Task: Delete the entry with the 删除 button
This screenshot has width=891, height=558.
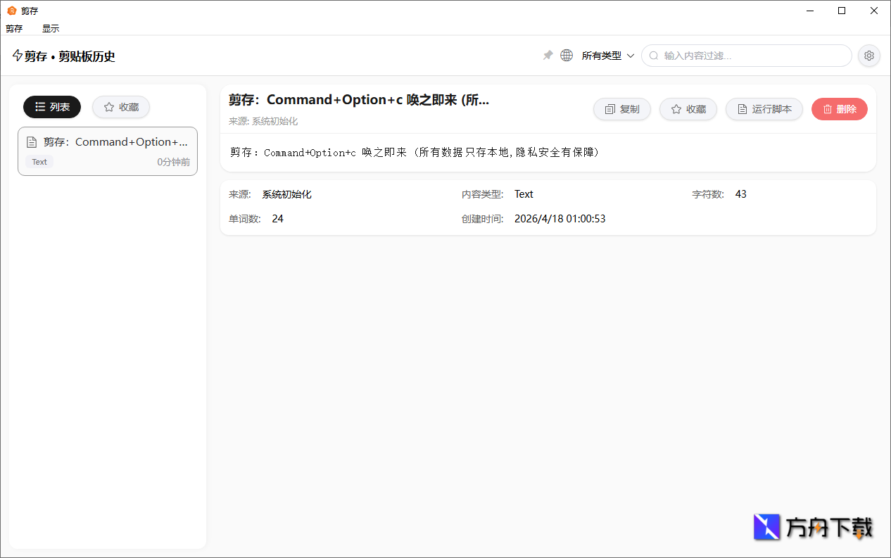Action: click(839, 108)
